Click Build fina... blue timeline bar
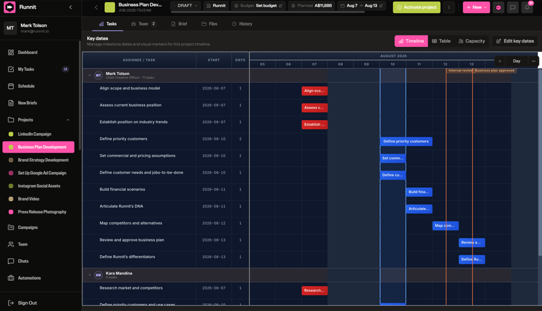Image resolution: width=542 pixels, height=311 pixels. pyautogui.click(x=419, y=192)
